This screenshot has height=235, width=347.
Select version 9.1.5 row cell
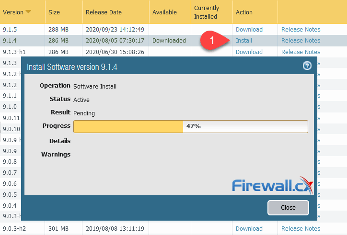click(x=10, y=29)
